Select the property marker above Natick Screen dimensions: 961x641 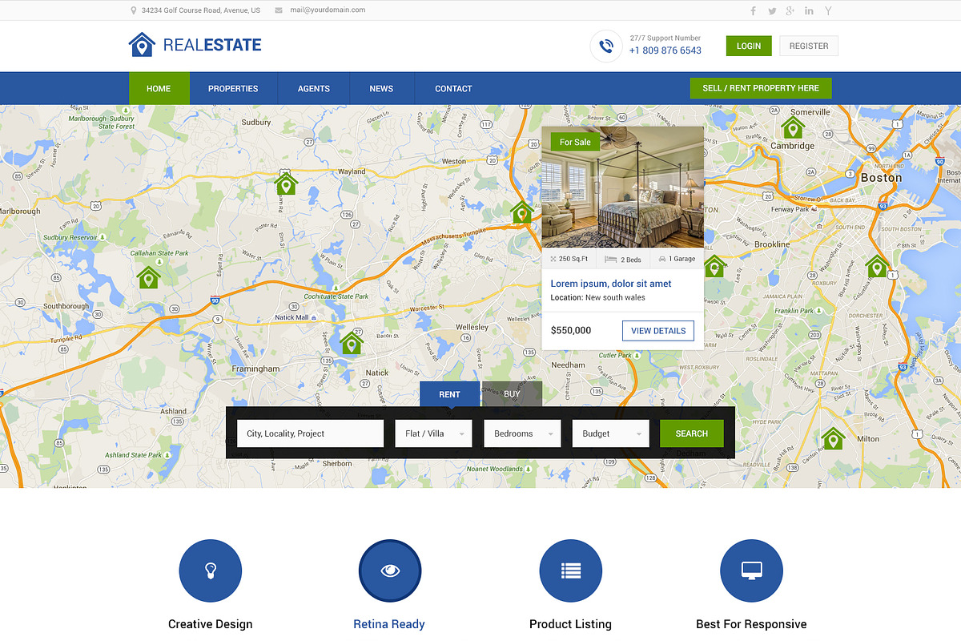coord(352,342)
